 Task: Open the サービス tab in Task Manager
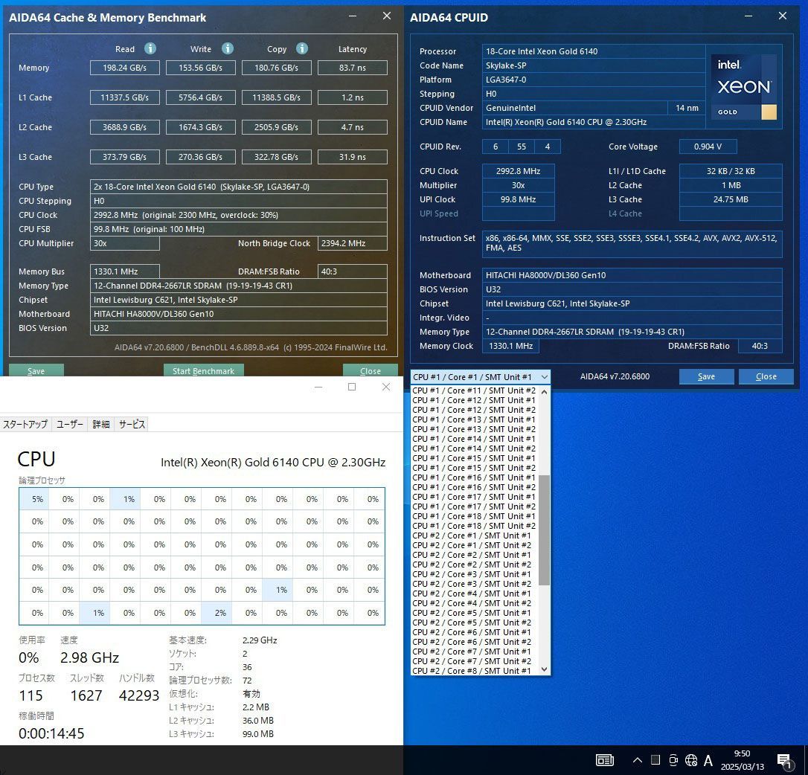[132, 424]
